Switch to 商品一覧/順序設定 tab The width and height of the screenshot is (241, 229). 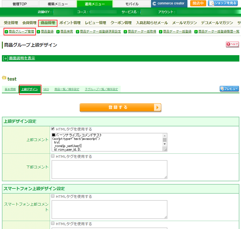(67, 89)
